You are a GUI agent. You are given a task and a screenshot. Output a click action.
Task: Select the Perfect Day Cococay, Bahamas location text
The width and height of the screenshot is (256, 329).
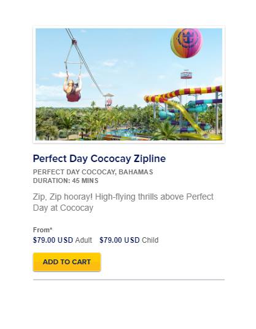93,172
